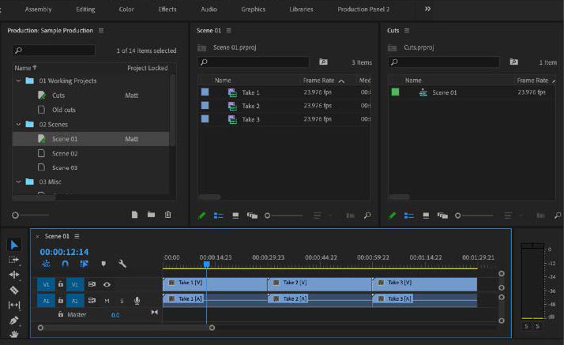Activate the Track Select Forward tool
564x345 pixels.
14,259
